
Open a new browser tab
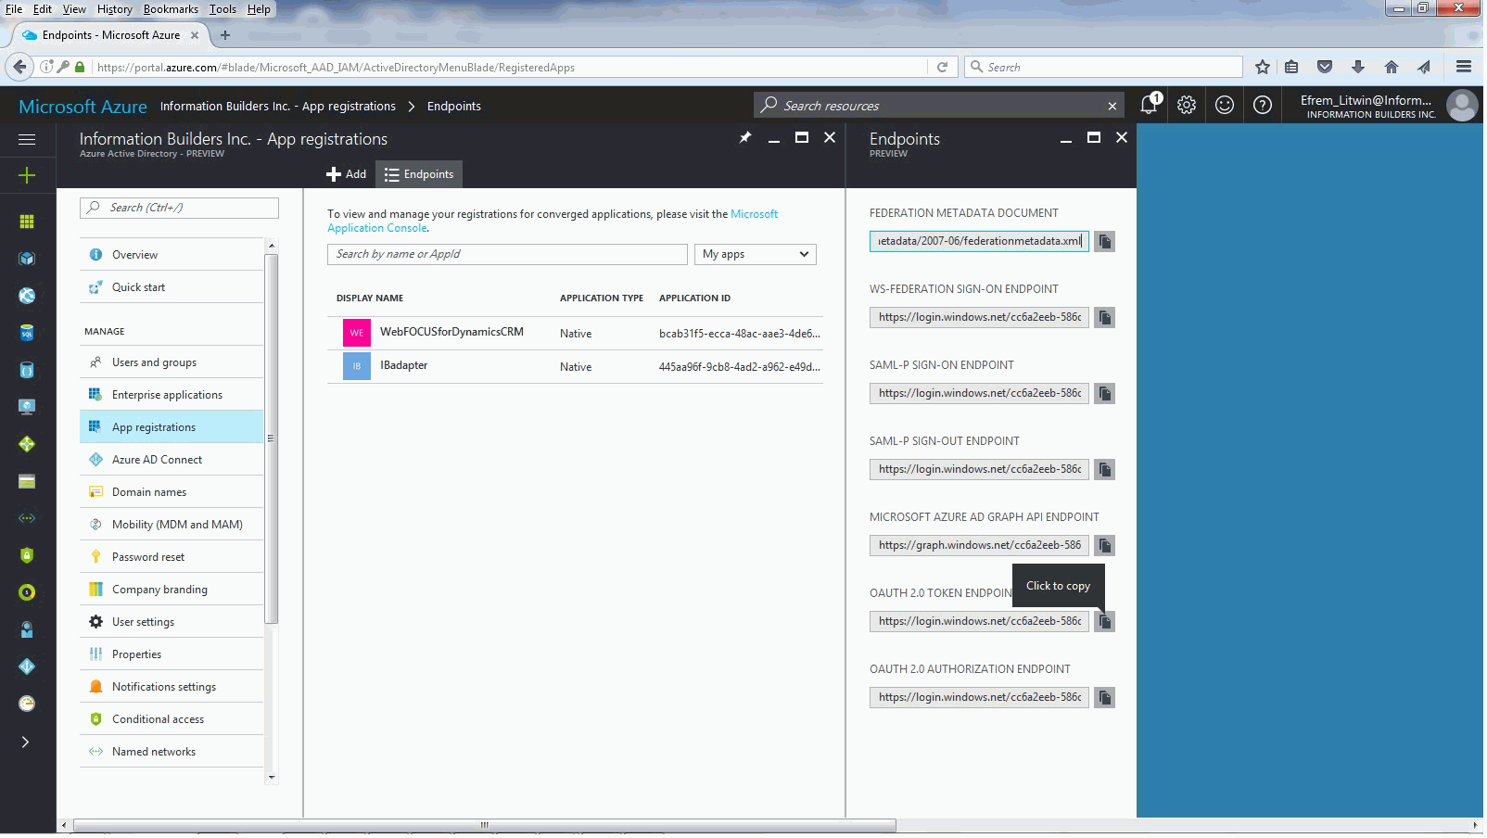coord(224,35)
